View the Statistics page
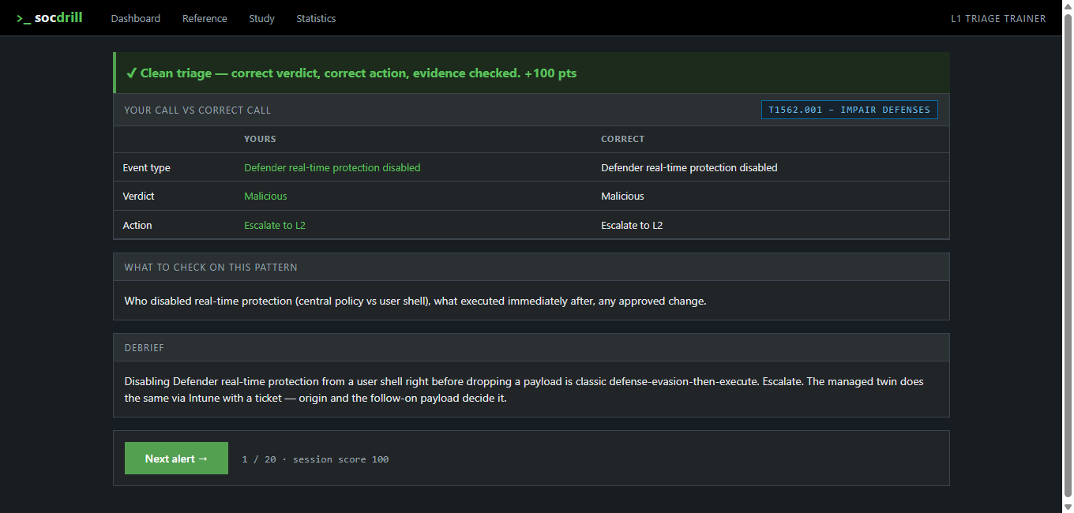 coord(316,18)
